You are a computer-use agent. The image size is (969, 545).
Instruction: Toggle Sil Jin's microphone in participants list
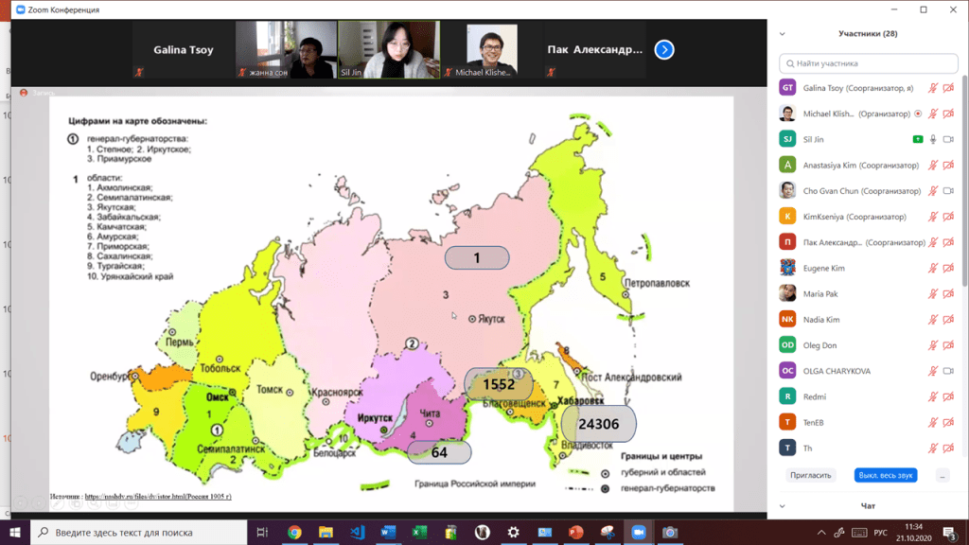[x=933, y=139]
